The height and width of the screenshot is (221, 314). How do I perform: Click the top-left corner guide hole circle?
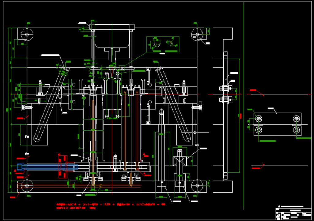27,34
